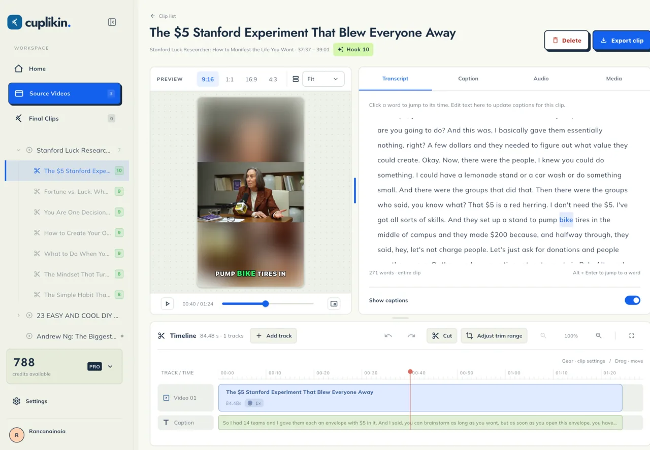Switch to the Audio tab
The width and height of the screenshot is (650, 450).
point(541,79)
